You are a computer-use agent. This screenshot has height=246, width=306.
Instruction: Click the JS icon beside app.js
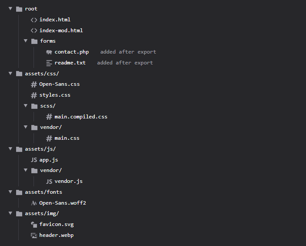pyautogui.click(x=34, y=160)
